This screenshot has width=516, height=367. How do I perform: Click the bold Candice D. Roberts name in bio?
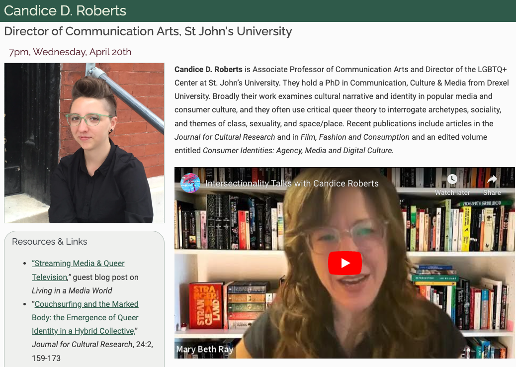pos(208,70)
